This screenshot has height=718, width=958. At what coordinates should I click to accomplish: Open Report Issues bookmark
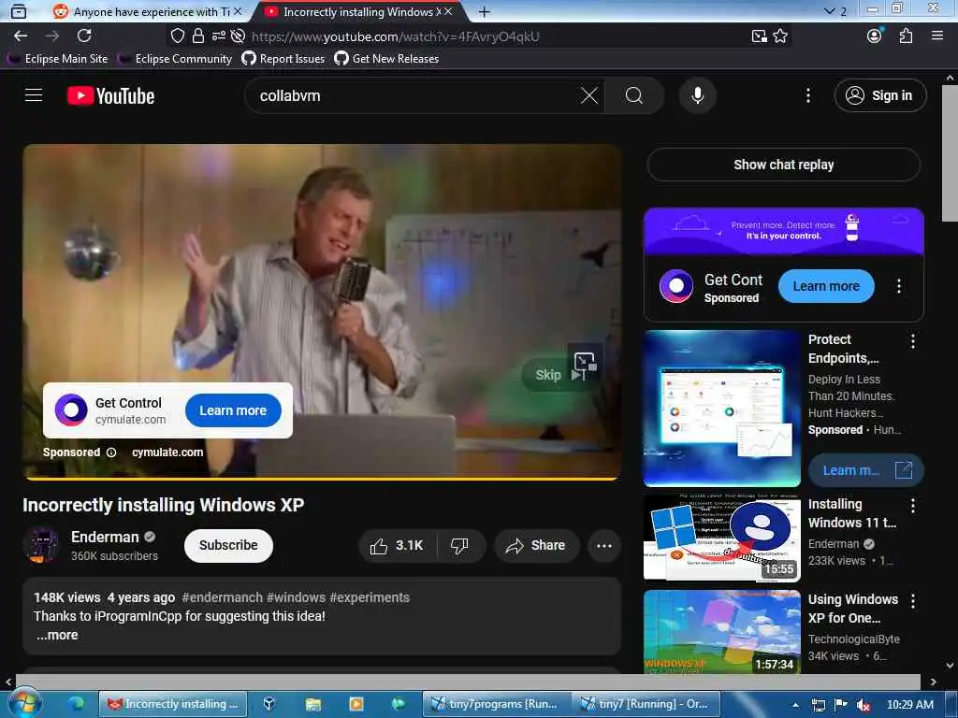[283, 59]
